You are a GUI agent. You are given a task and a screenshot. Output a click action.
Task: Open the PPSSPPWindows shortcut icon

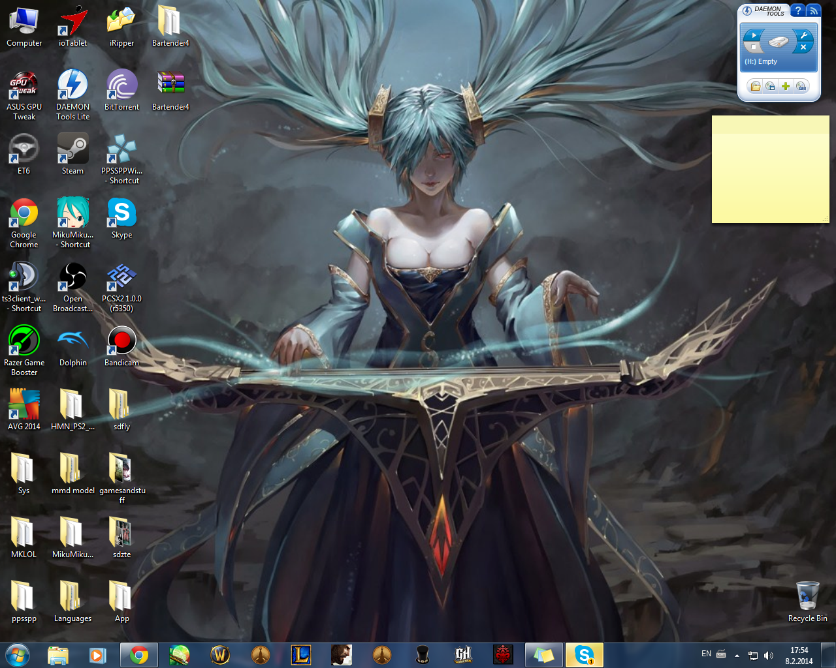coord(121,159)
